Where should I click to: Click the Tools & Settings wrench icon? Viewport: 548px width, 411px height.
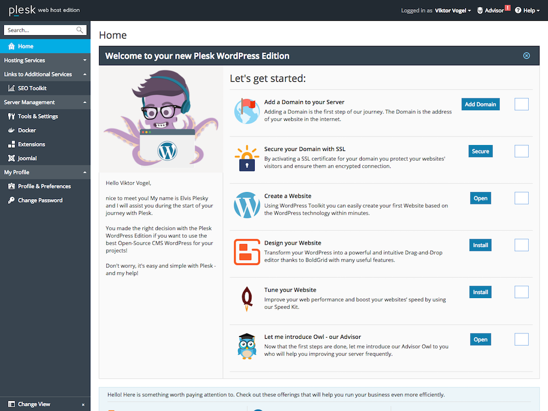[x=11, y=116]
